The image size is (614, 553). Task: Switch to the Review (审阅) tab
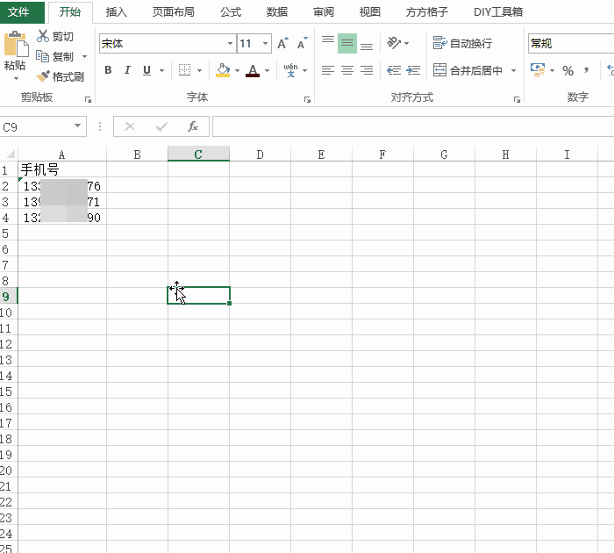[x=324, y=11]
